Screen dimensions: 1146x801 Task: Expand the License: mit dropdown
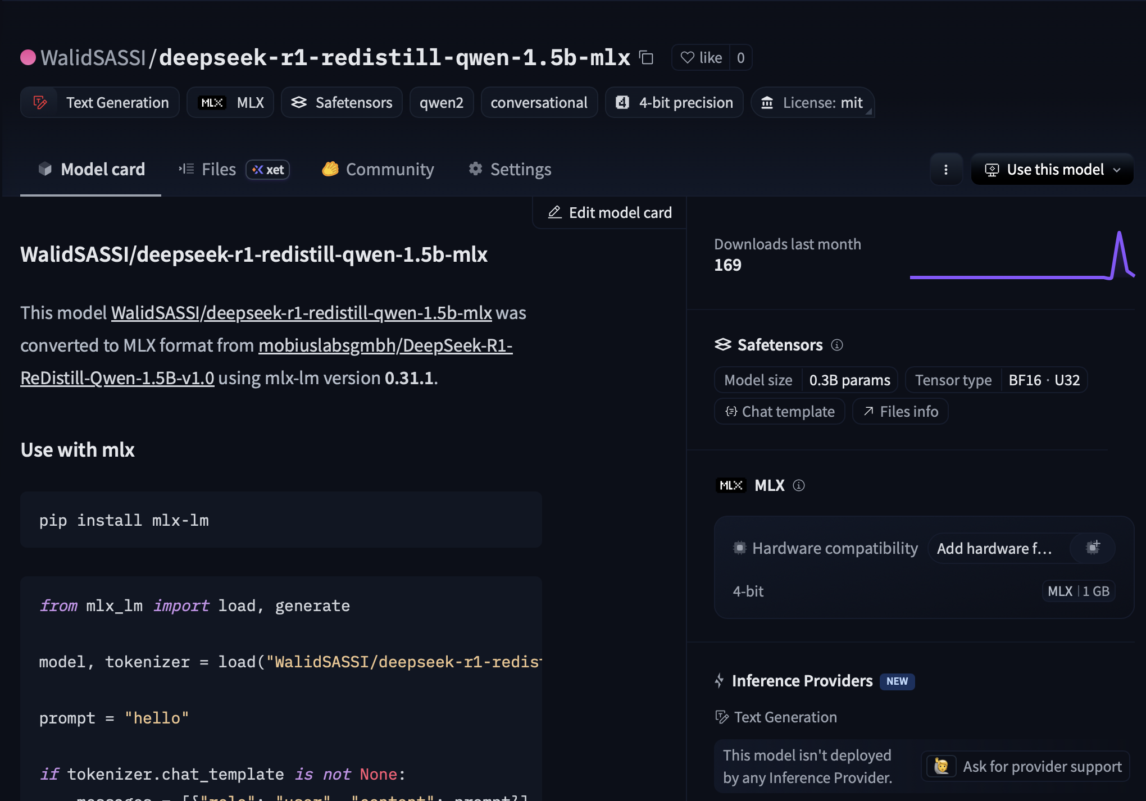click(x=812, y=102)
